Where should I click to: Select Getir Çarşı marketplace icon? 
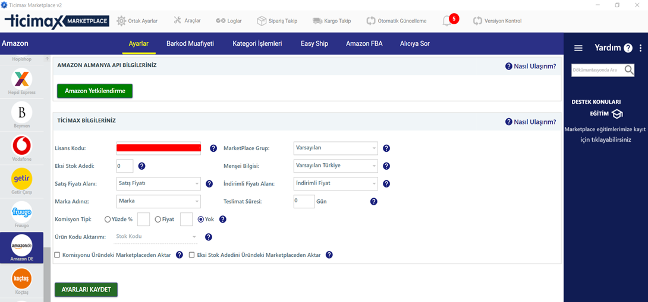pyautogui.click(x=22, y=179)
